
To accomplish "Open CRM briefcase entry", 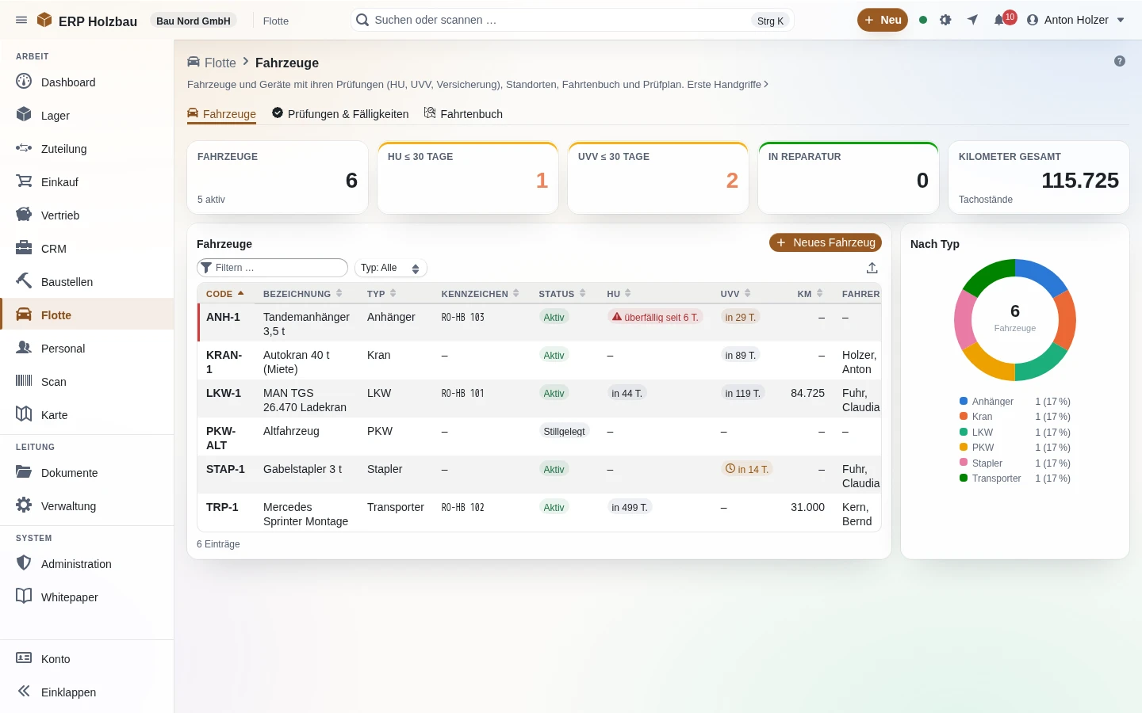I will pos(87,249).
